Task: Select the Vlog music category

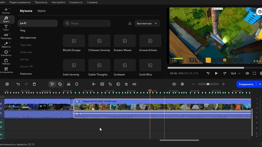Action: 23,31
